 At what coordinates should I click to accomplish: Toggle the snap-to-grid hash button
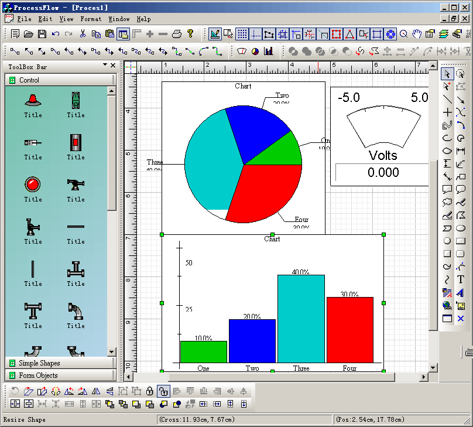tap(283, 34)
